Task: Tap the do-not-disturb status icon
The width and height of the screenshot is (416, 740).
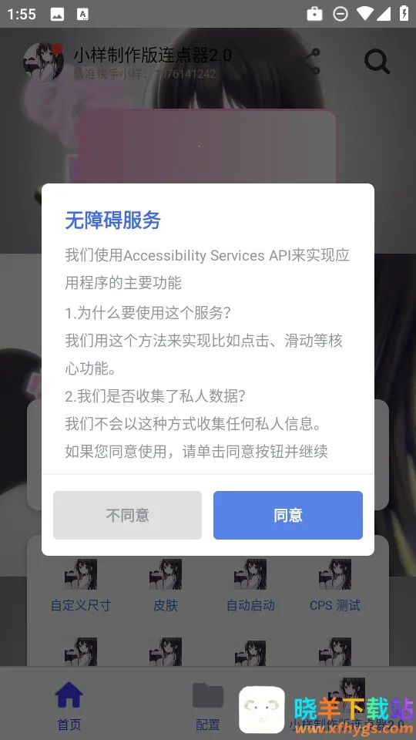Action: click(x=340, y=14)
